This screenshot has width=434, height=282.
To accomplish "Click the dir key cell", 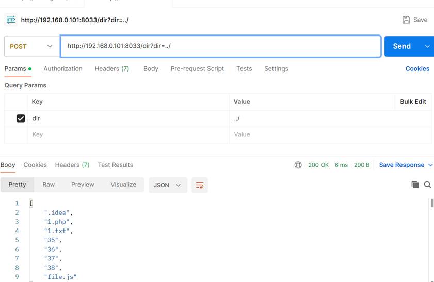I will coord(128,119).
